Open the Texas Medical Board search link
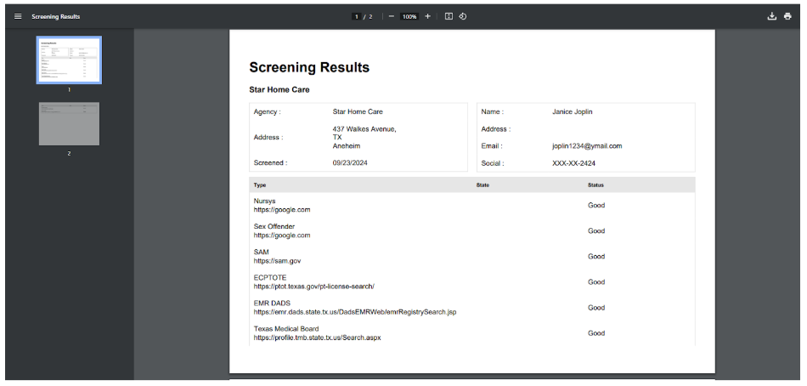Screen dimensions: 807x386 coord(317,338)
